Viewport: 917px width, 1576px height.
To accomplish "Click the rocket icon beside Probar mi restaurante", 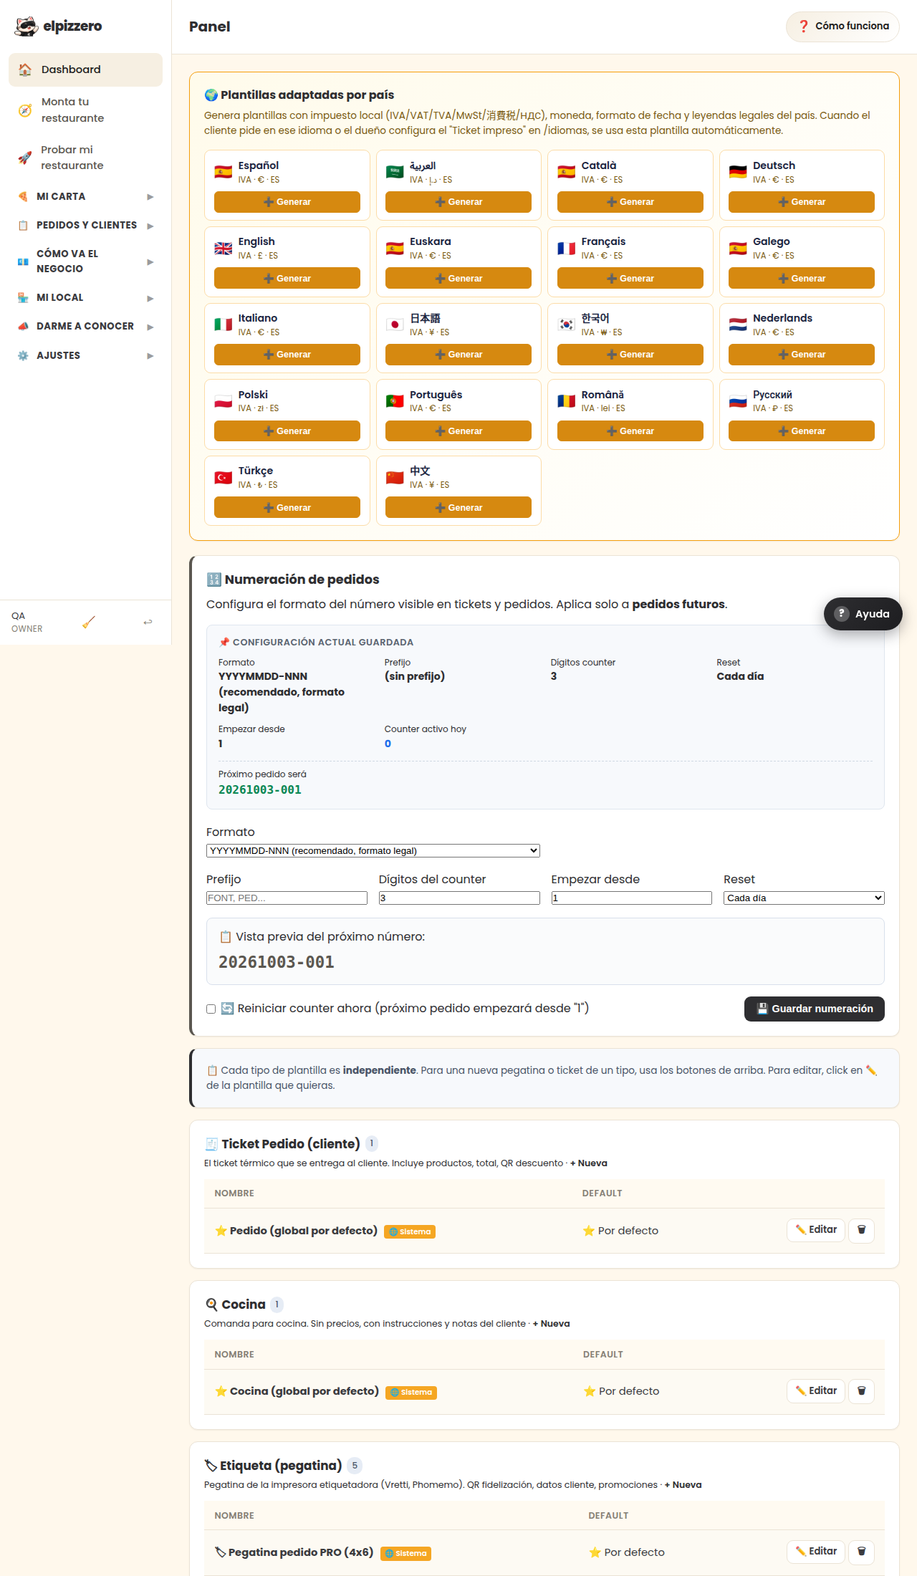I will tap(25, 158).
